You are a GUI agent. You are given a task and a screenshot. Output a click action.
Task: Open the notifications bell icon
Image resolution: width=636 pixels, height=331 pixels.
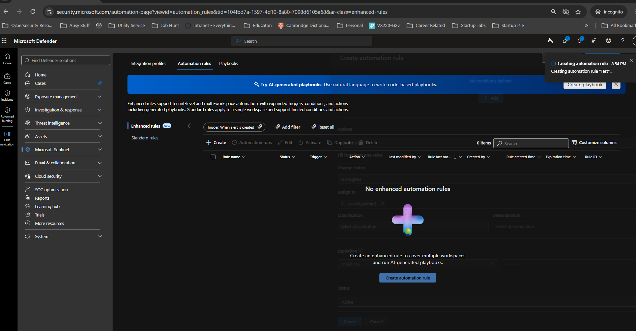[x=579, y=41]
